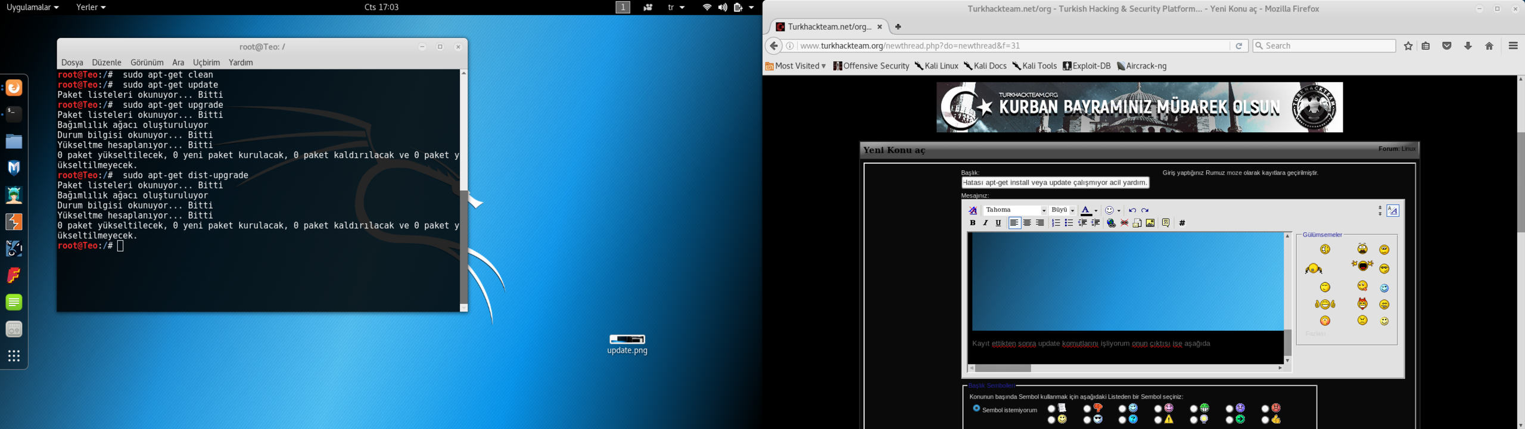Screen dimensions: 1525x429
Task: Go back in Firefox
Action: (773, 46)
